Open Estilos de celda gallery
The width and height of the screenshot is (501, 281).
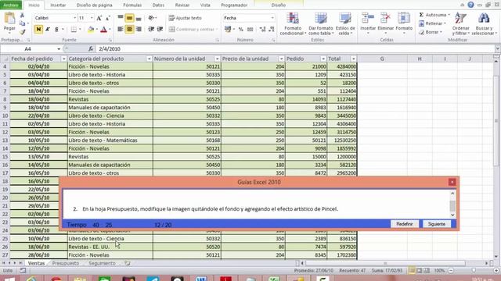coord(345,24)
